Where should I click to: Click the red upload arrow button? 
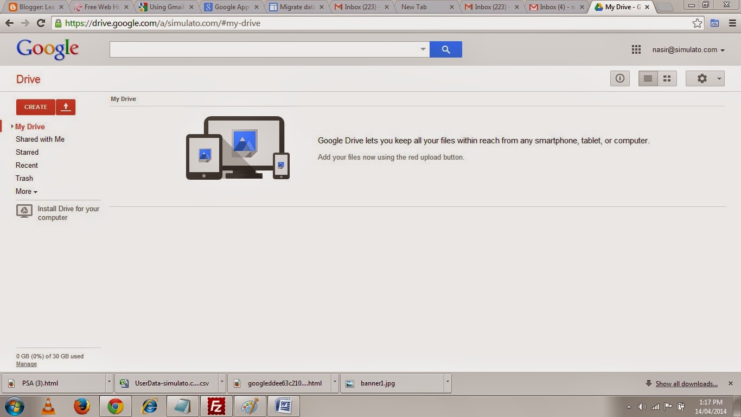[x=66, y=107]
